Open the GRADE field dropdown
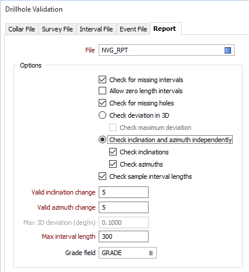Image resolution: width=249 pixels, height=272 pixels. click(x=128, y=253)
